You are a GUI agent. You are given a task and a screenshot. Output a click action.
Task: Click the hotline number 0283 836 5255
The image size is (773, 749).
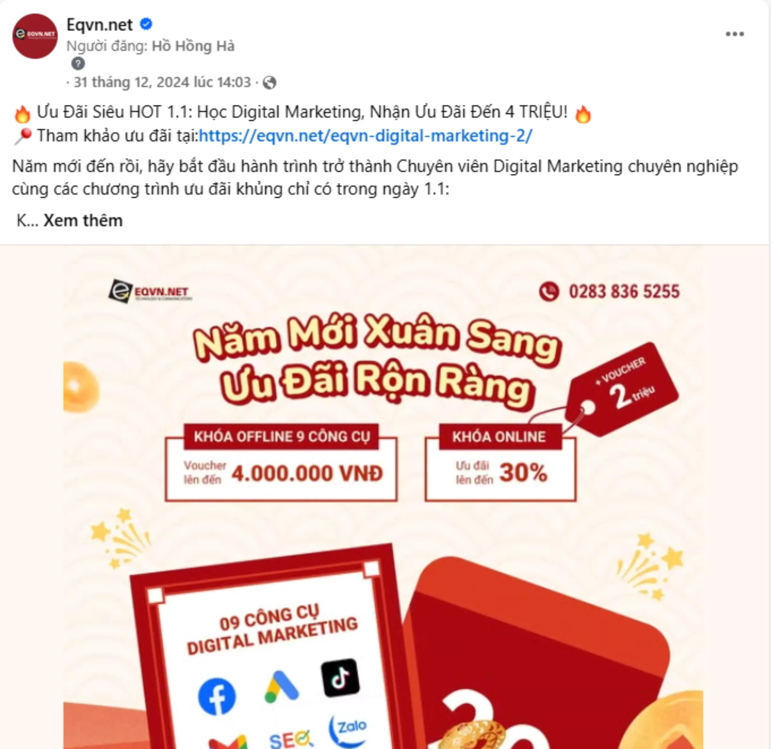[x=624, y=292]
